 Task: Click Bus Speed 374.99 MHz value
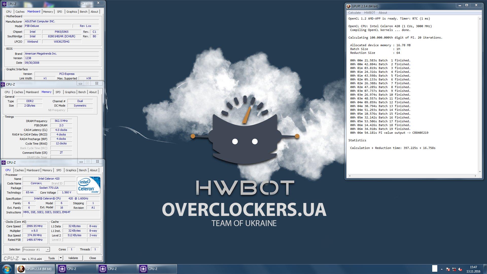tap(34, 235)
